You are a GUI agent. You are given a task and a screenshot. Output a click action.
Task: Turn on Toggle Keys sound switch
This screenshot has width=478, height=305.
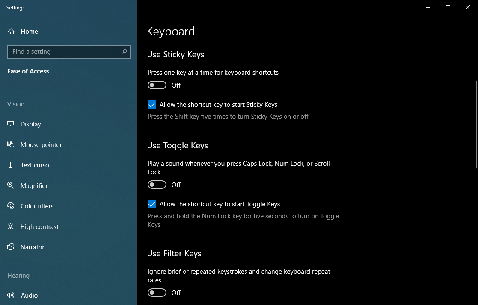click(x=157, y=185)
